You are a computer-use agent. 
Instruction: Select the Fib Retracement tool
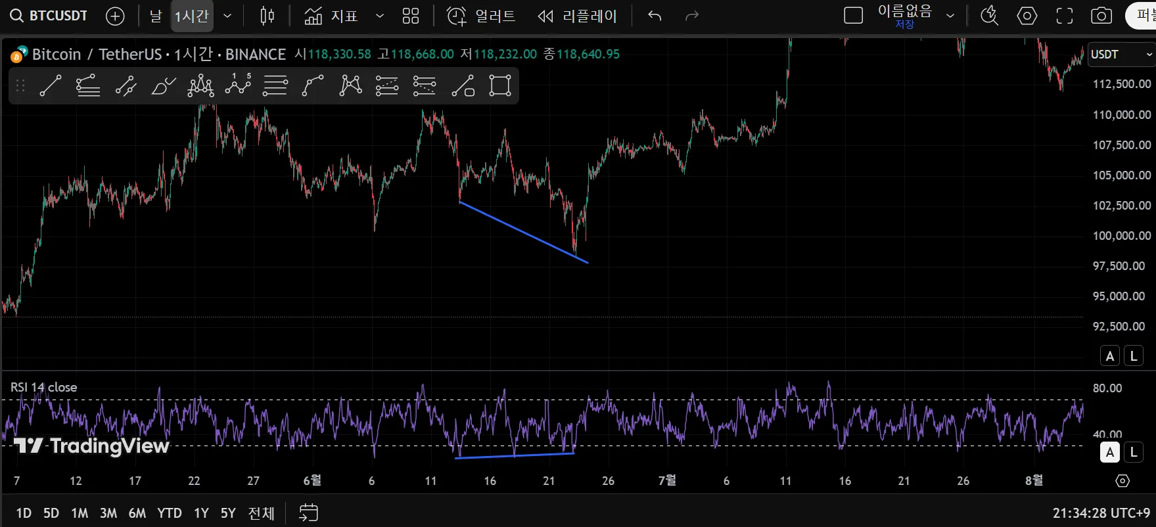pyautogui.click(x=275, y=86)
